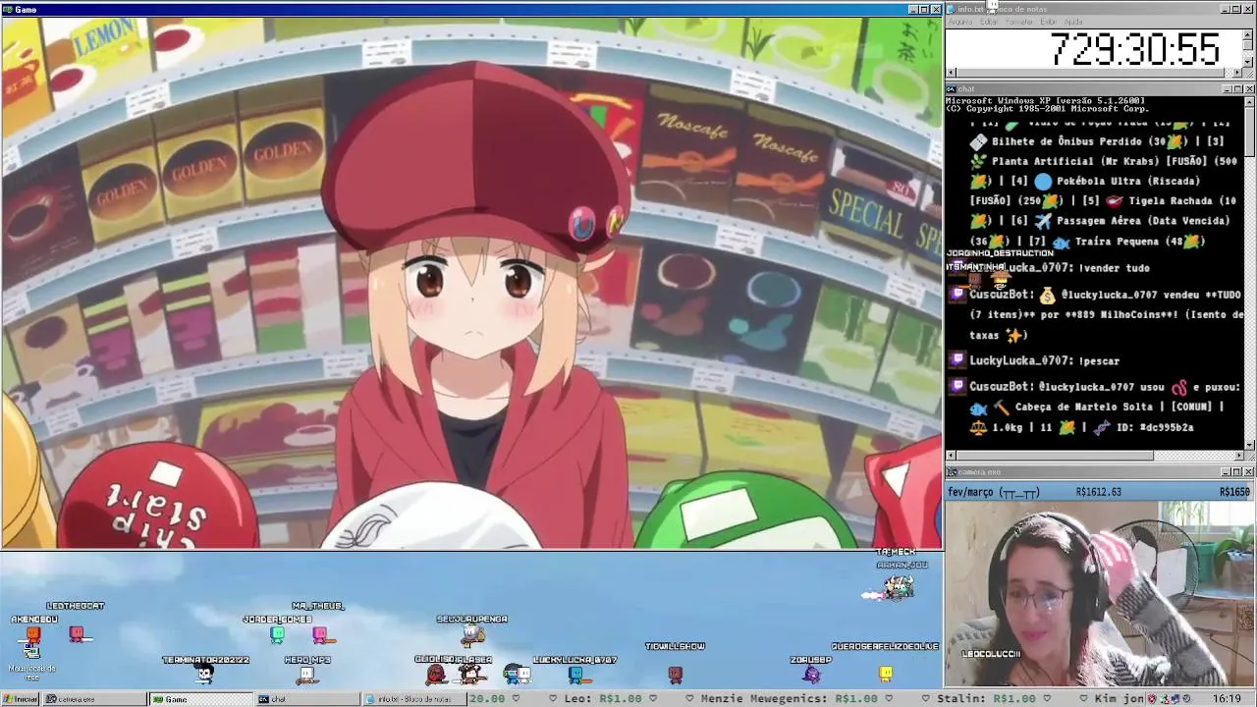
Task: Click the red security shield tray icon
Action: coord(1153,699)
